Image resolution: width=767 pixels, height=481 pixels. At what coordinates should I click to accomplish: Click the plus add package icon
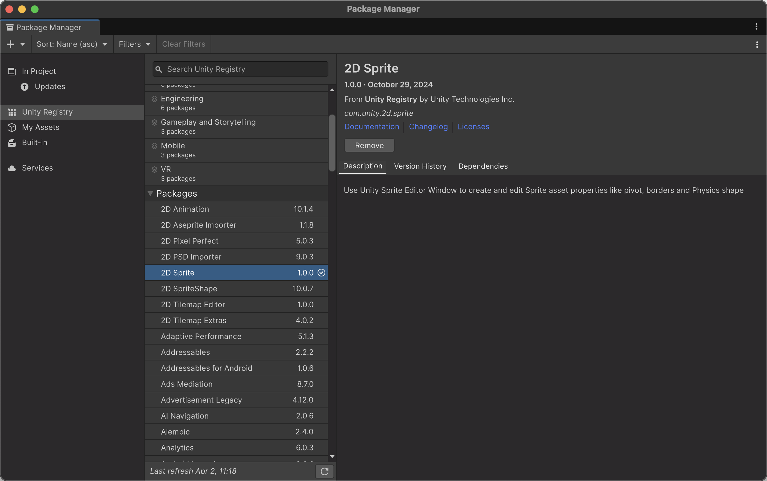tap(11, 44)
